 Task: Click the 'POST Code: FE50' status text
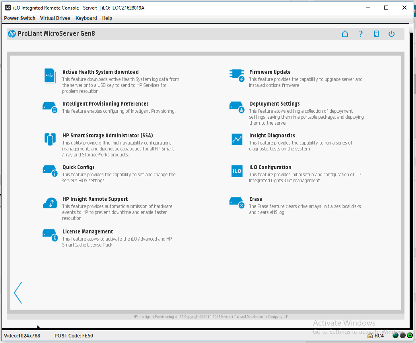pos(74,335)
